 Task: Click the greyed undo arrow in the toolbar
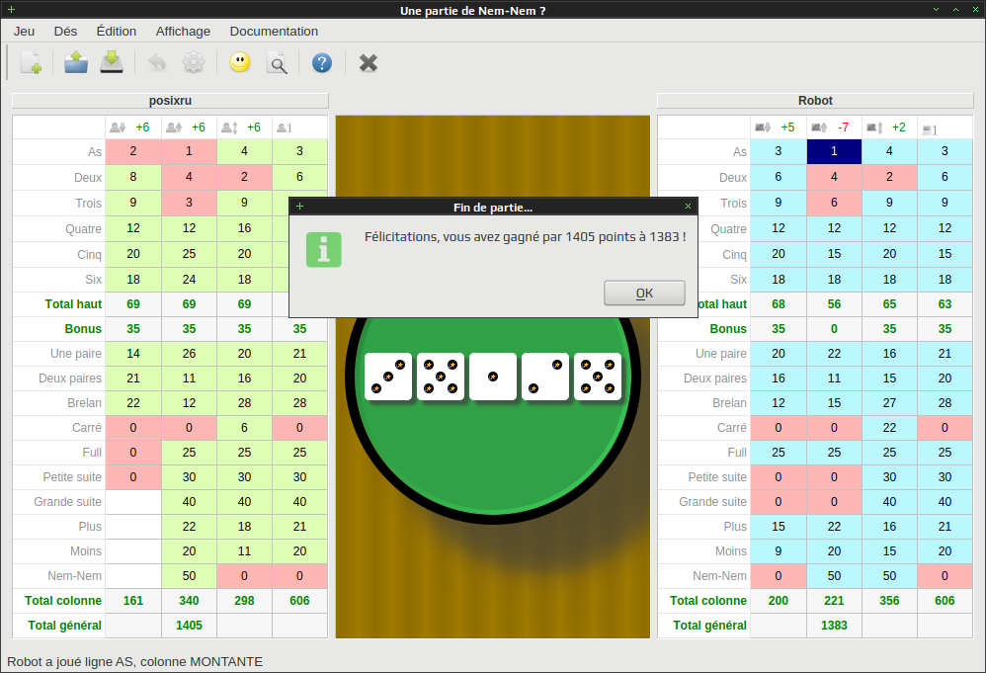[x=156, y=63]
